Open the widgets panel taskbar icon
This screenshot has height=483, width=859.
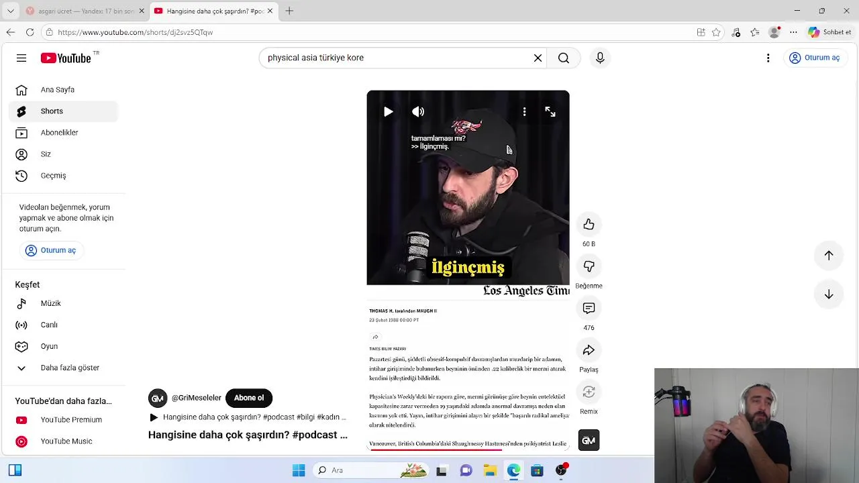pos(15,470)
